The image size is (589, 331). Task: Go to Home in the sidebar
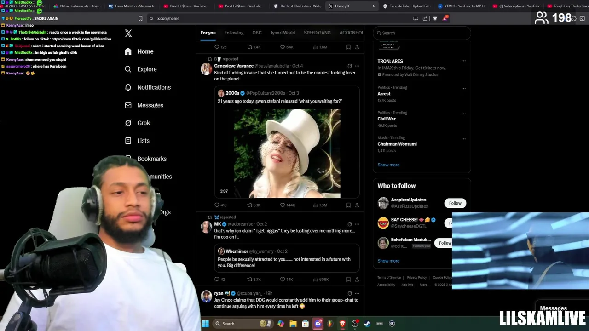coord(139,51)
